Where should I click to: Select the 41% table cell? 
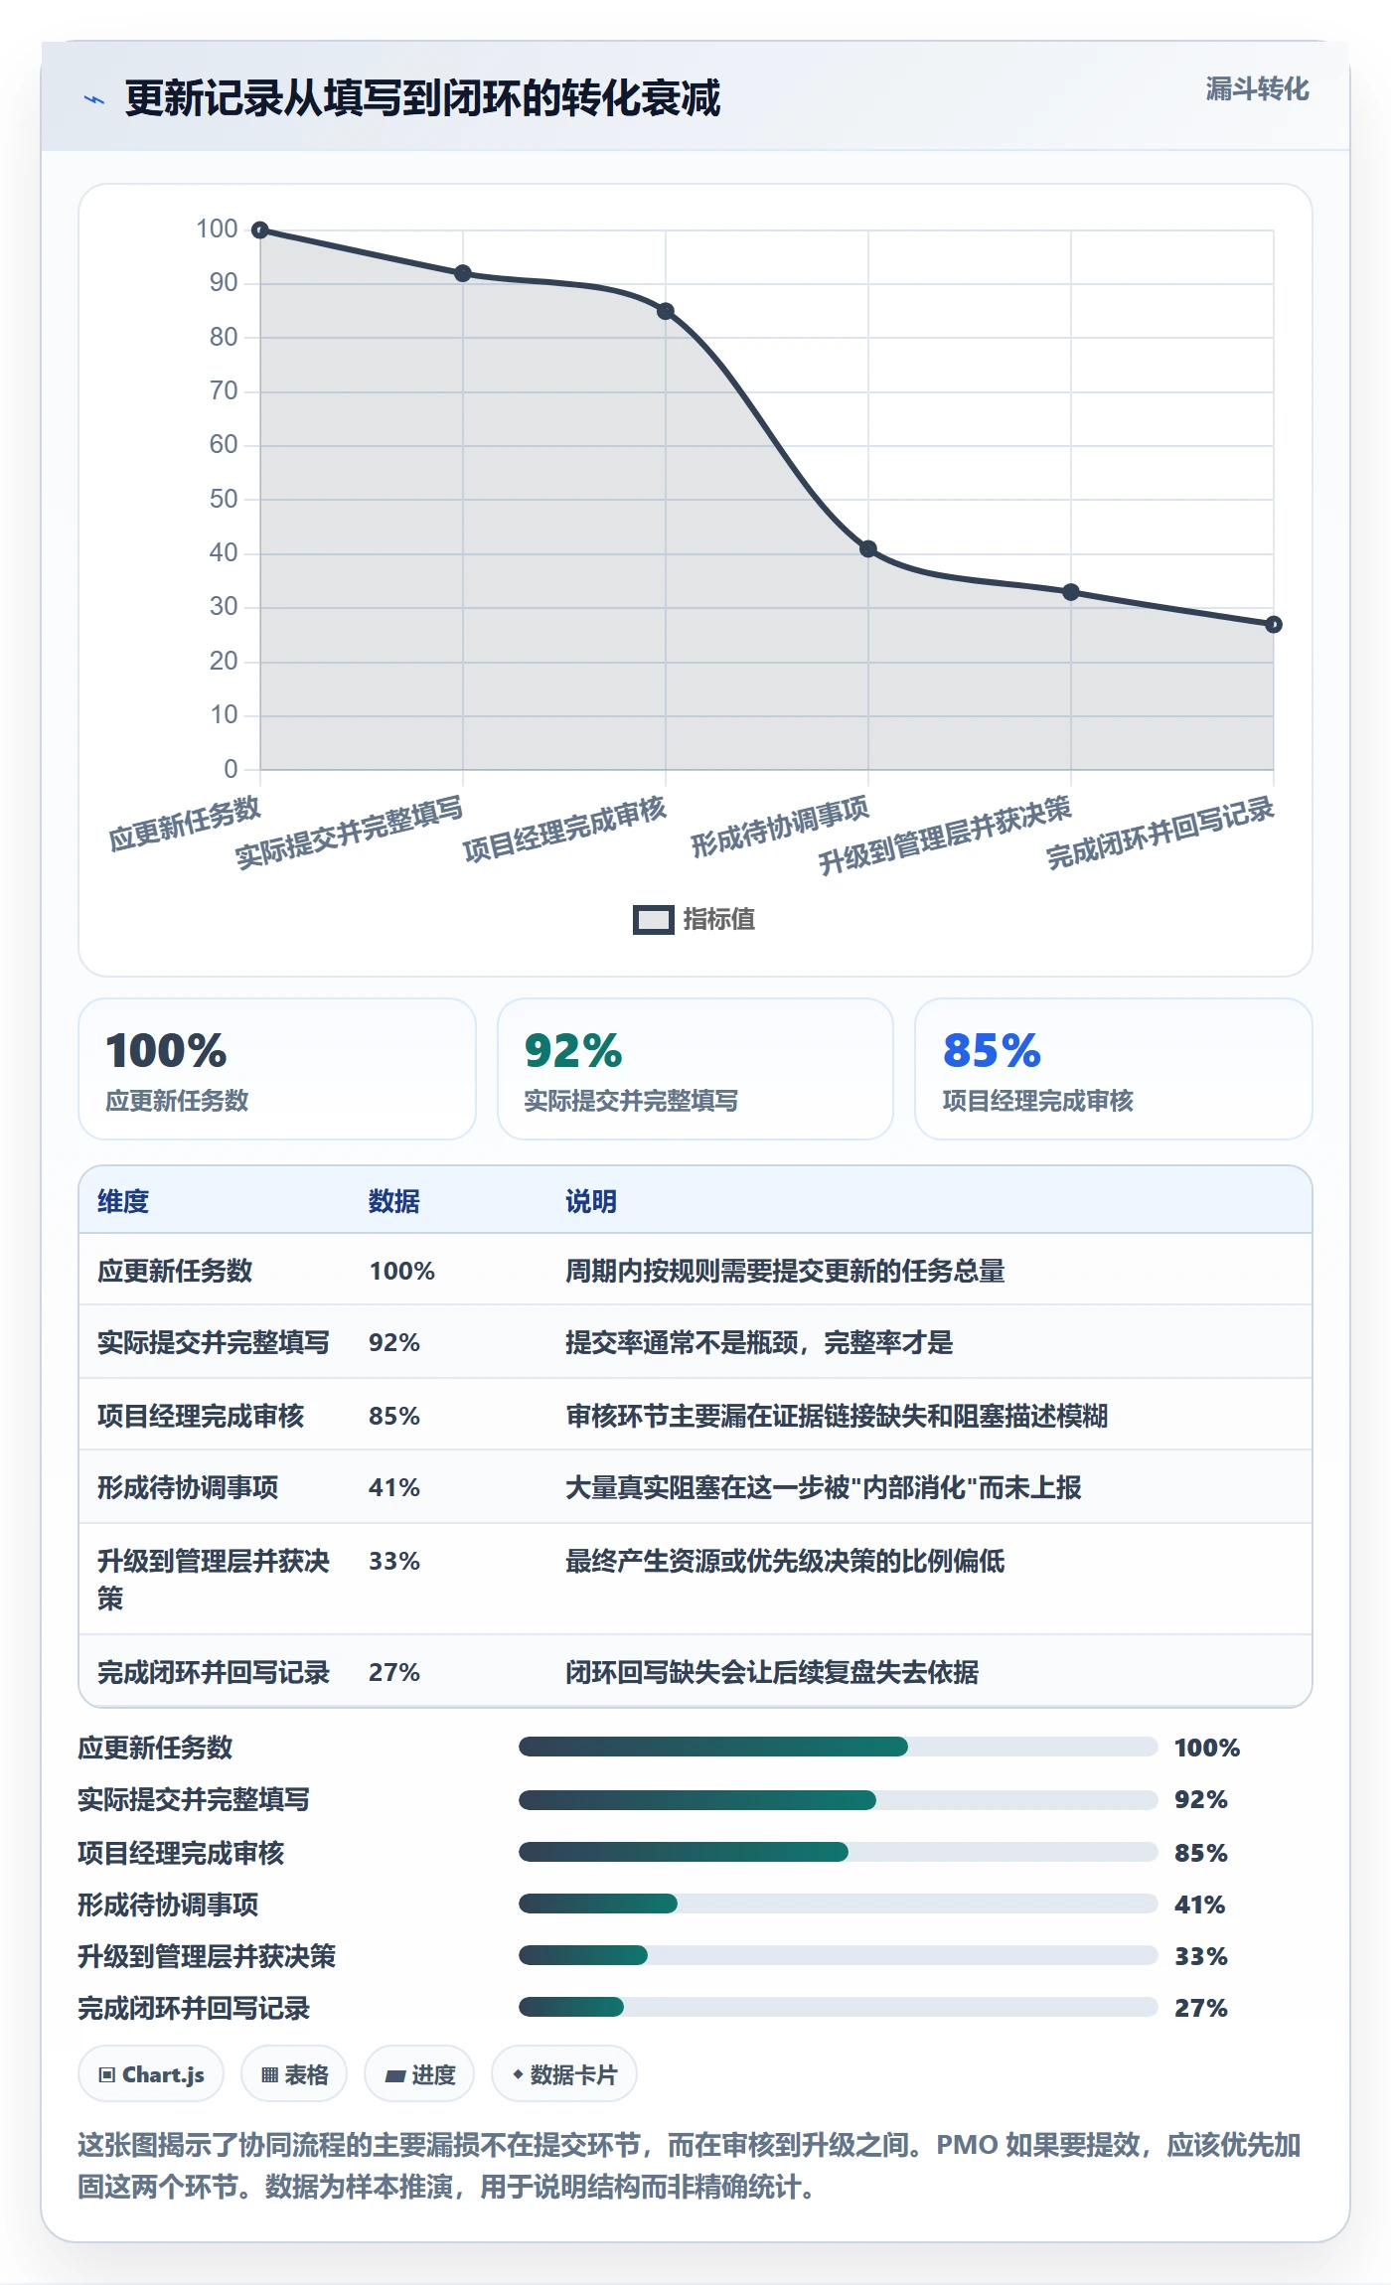(394, 1487)
